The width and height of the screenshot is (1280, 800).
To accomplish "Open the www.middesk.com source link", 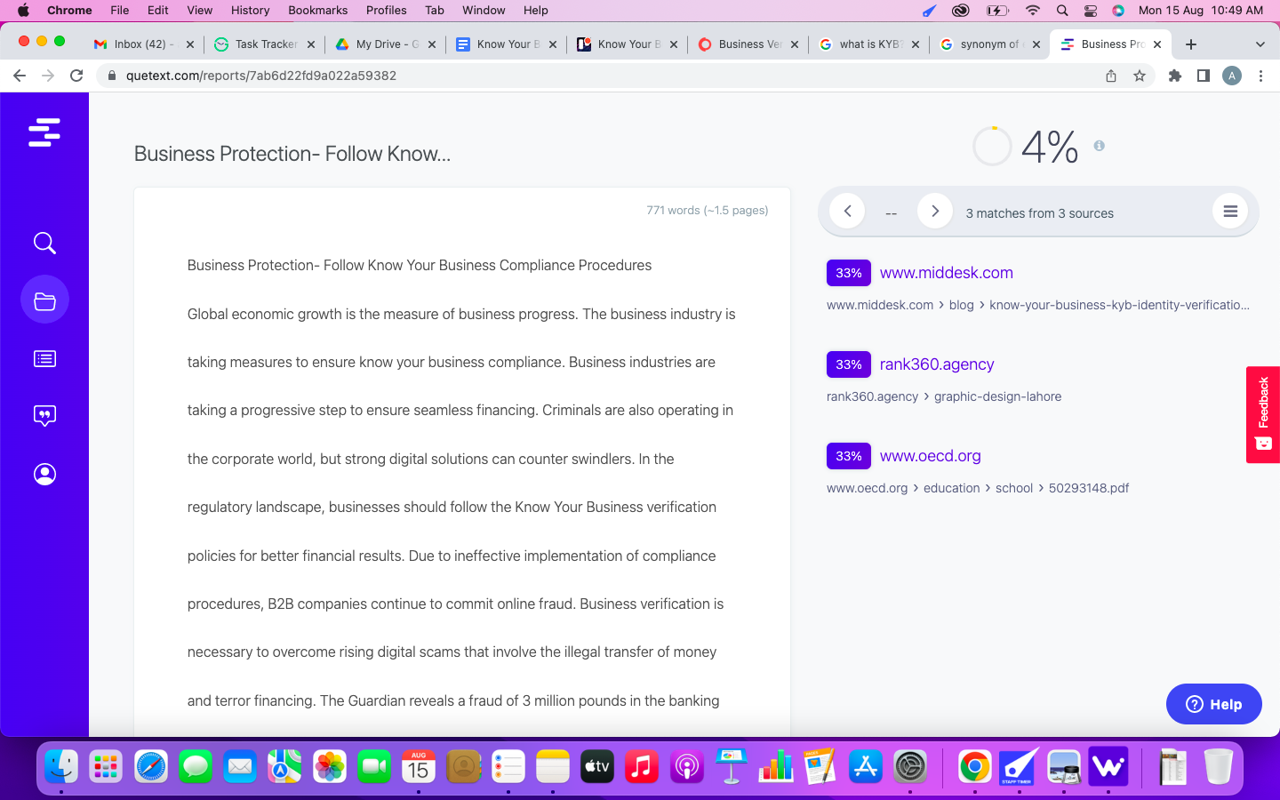I will (x=946, y=273).
